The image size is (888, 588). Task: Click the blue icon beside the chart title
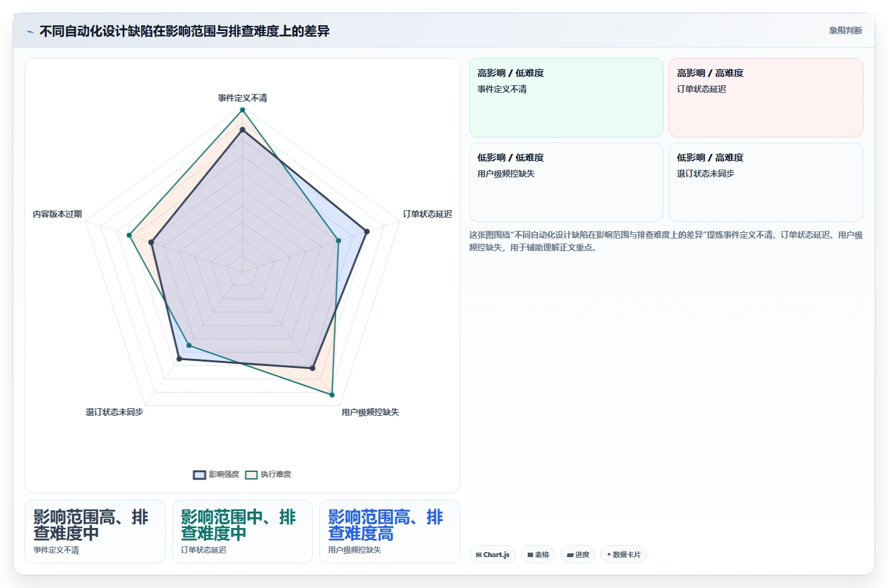pyautogui.click(x=30, y=32)
